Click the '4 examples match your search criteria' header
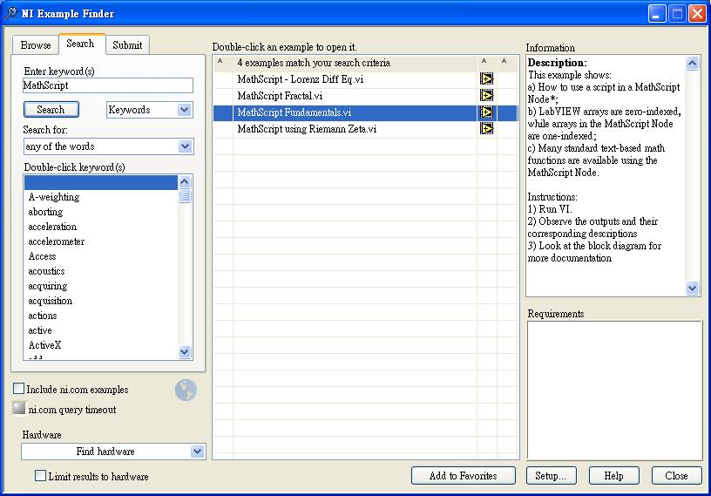The image size is (711, 496). click(314, 63)
